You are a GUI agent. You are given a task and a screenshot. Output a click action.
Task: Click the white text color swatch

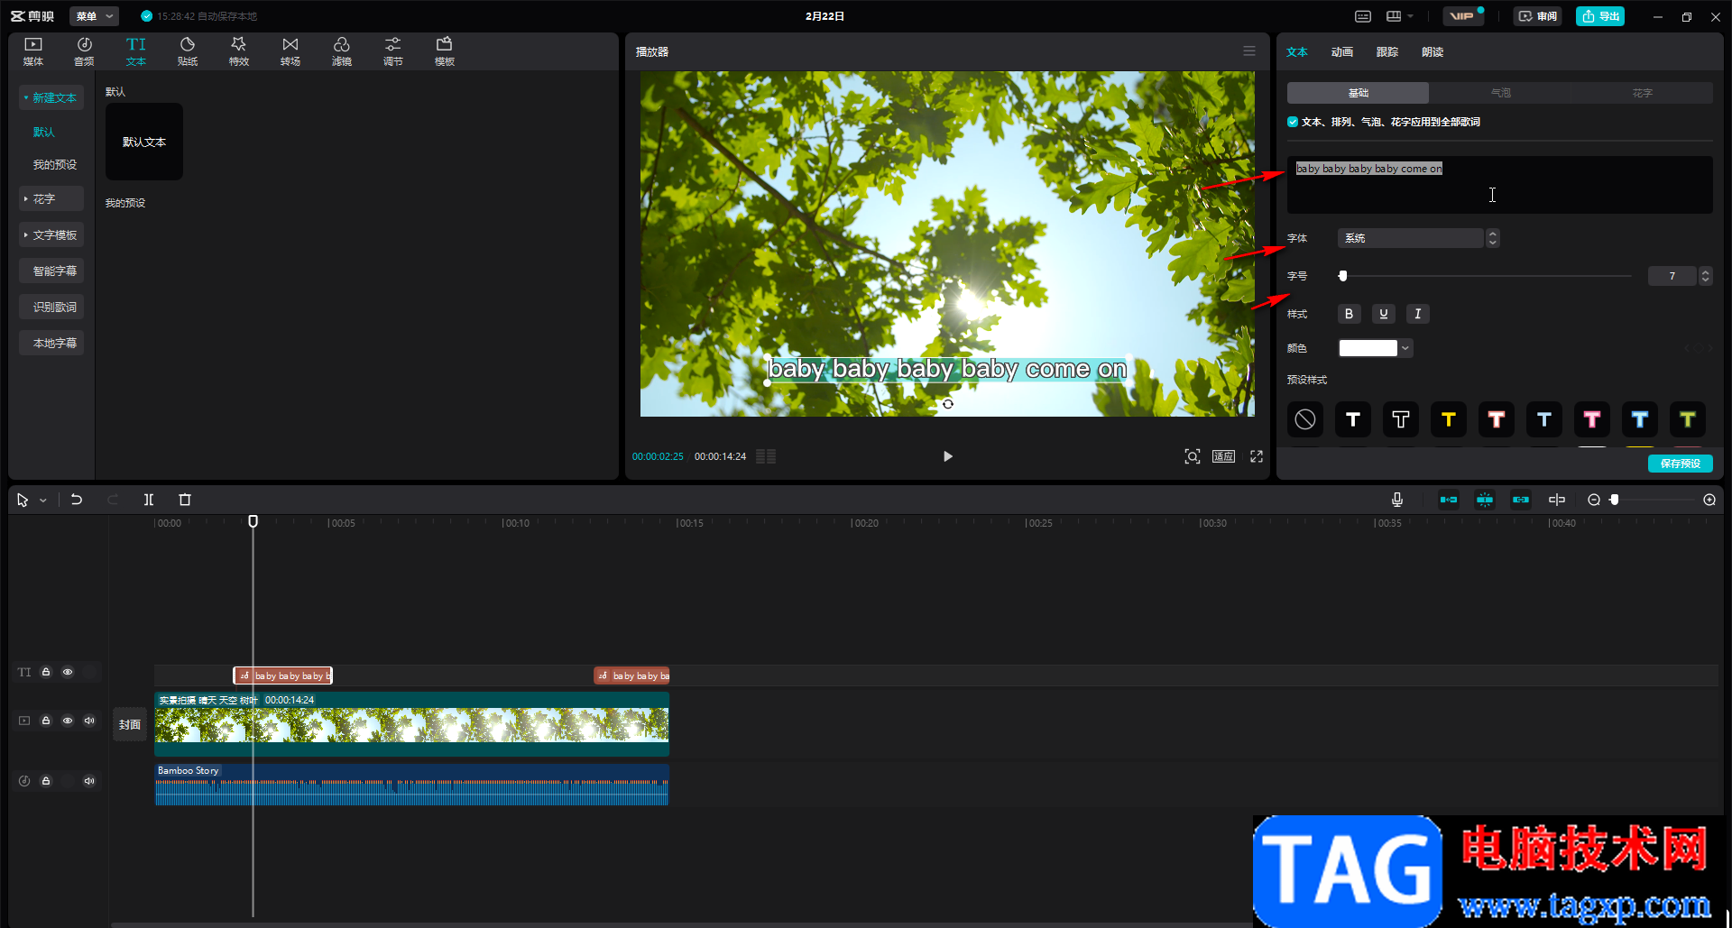[x=1368, y=348]
